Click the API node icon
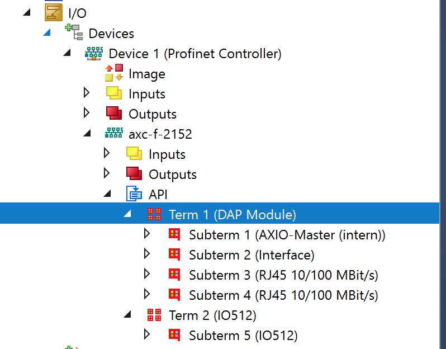Image resolution: width=446 pixels, height=349 pixels. coord(134,194)
